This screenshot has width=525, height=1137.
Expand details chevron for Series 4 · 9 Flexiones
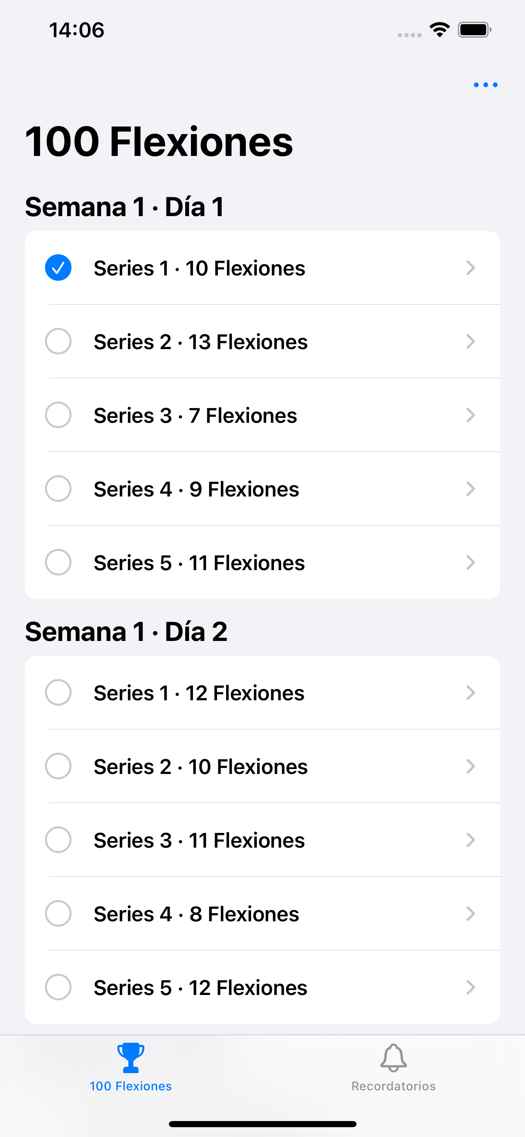tap(470, 489)
